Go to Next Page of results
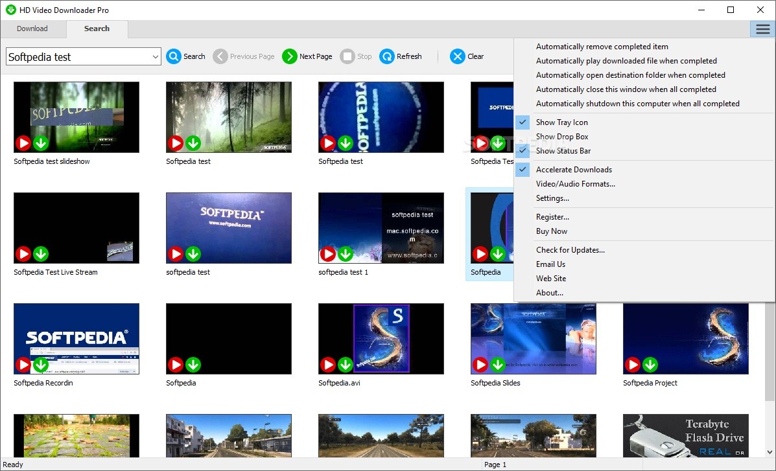This screenshot has height=471, width=776. (307, 56)
